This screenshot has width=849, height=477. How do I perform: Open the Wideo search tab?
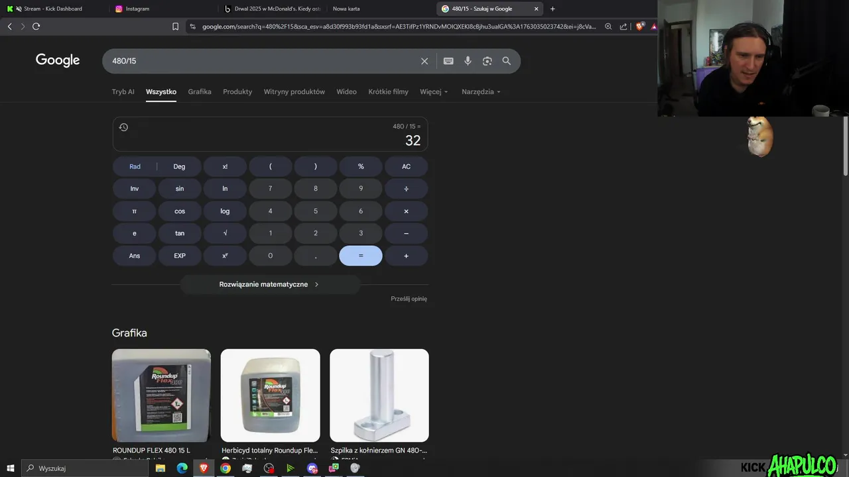tap(346, 91)
